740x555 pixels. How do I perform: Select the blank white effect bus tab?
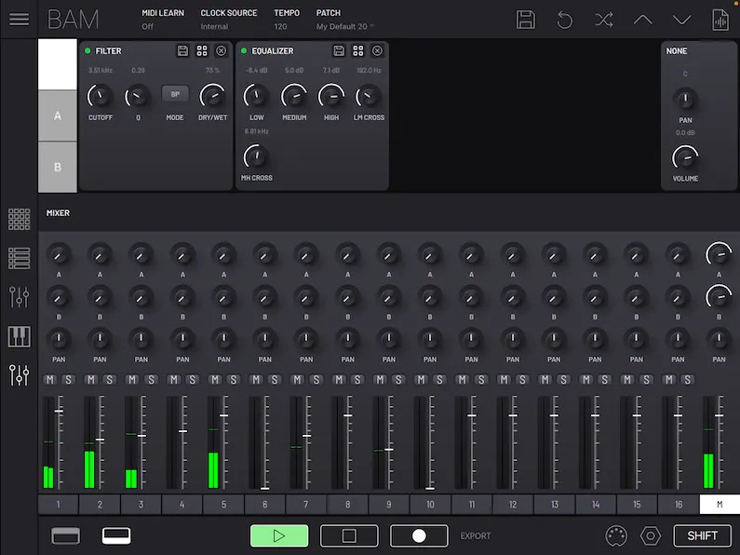click(x=58, y=64)
